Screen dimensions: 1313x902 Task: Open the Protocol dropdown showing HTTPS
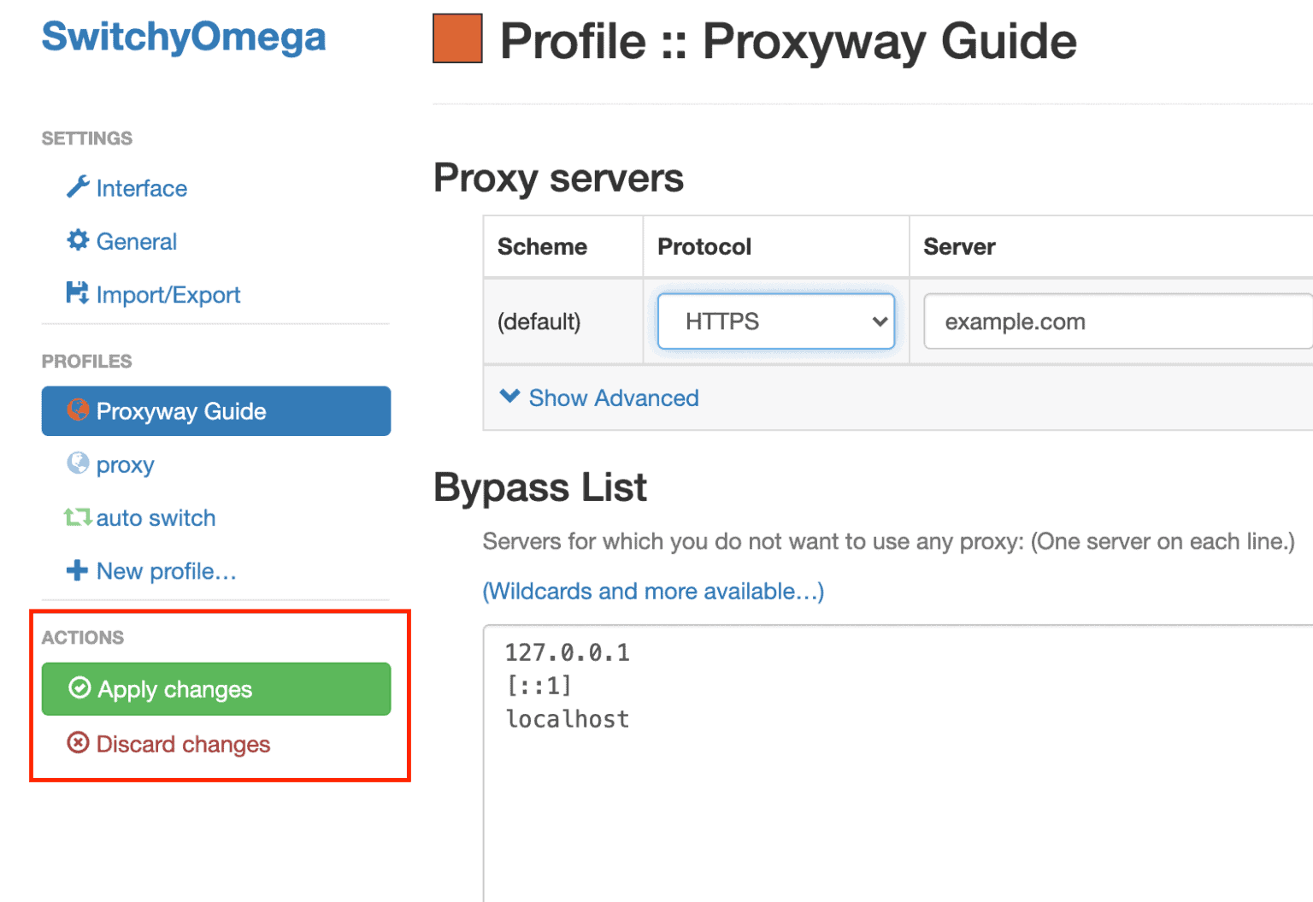pos(774,321)
